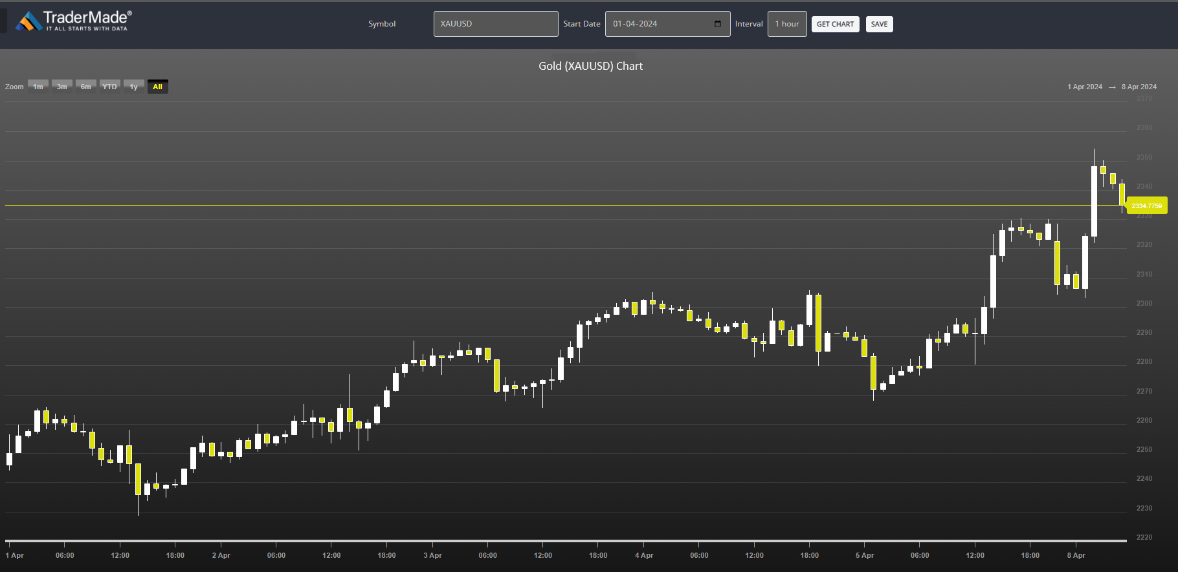Click the yellow 2334.7750 current price label
The image size is (1178, 572).
tap(1147, 206)
